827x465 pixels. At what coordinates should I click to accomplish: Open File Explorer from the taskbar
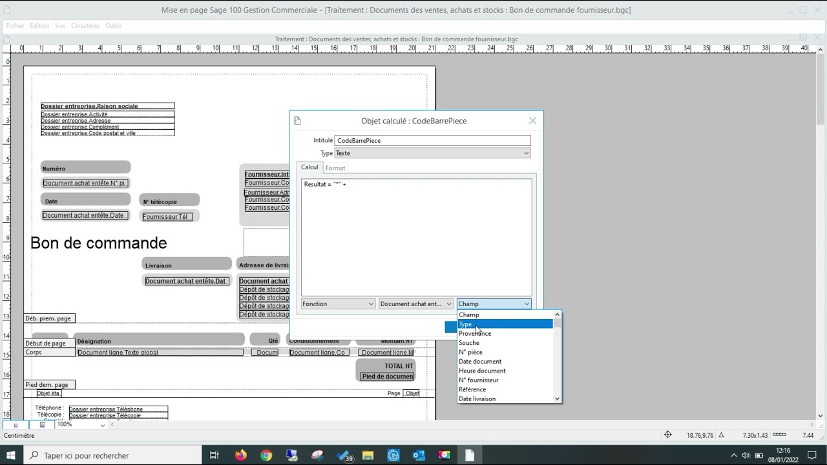click(368, 455)
